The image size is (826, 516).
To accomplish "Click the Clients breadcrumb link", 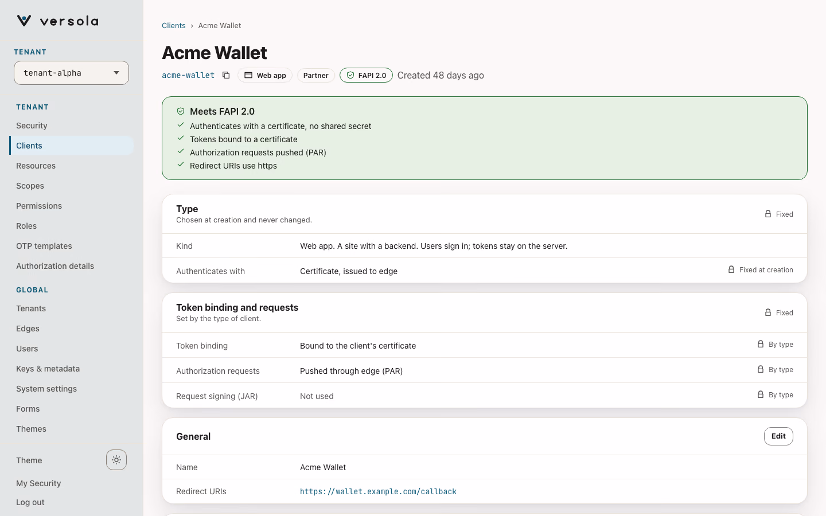I will click(174, 26).
